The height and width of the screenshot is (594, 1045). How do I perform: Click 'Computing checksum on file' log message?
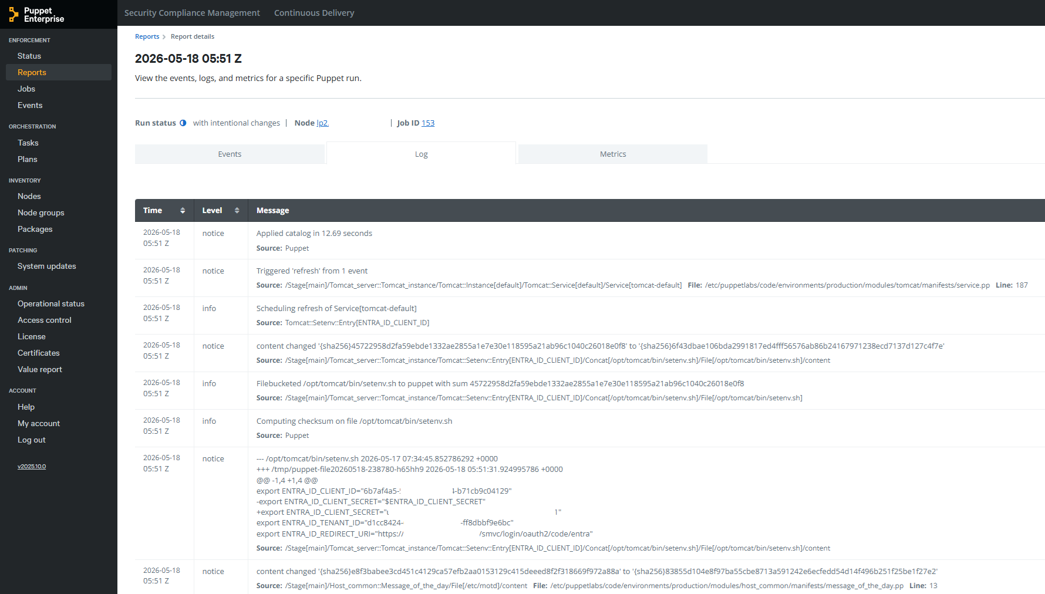click(354, 421)
